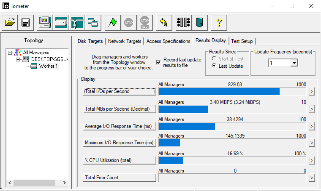Click the Start Network Worker icon
Screen dimensions: 321x191
[77, 23]
